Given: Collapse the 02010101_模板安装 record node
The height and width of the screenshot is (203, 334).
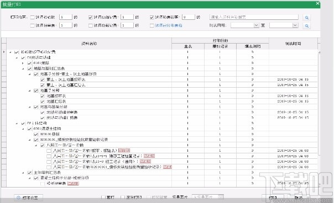Looking at the screenshot, I should coord(30,140).
